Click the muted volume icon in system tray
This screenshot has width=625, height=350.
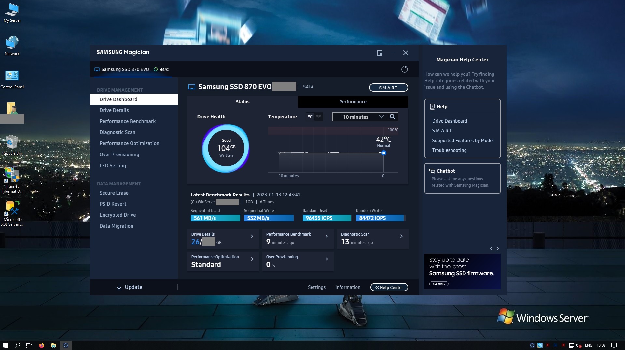point(579,345)
